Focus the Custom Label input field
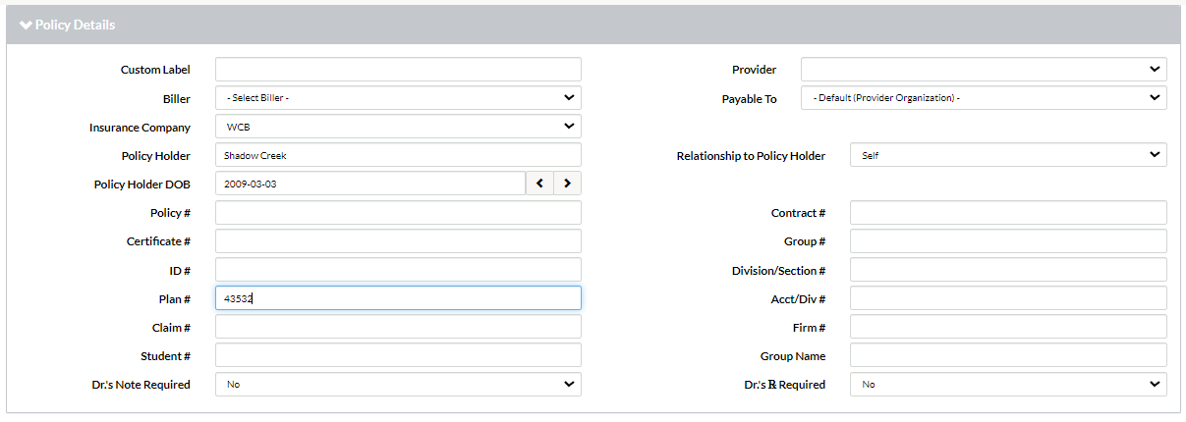 point(398,70)
